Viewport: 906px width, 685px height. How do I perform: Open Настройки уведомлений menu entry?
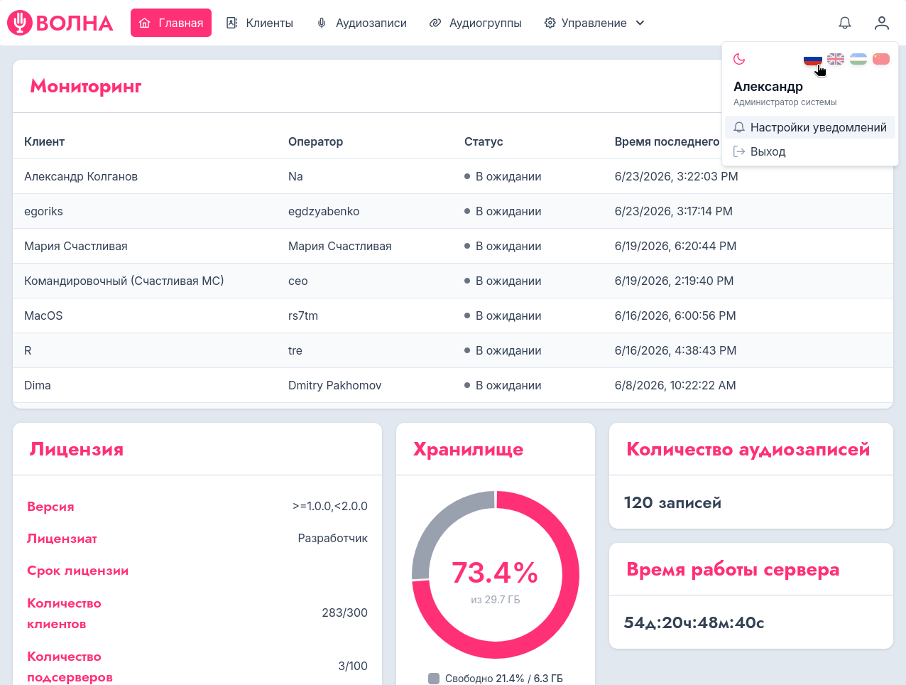pos(810,127)
